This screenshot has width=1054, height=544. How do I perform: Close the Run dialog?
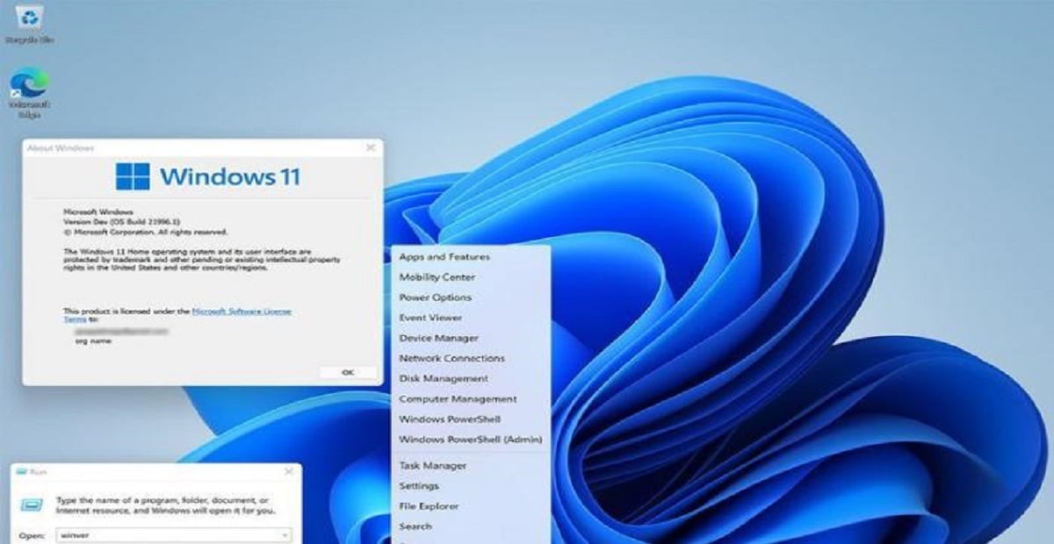[289, 471]
